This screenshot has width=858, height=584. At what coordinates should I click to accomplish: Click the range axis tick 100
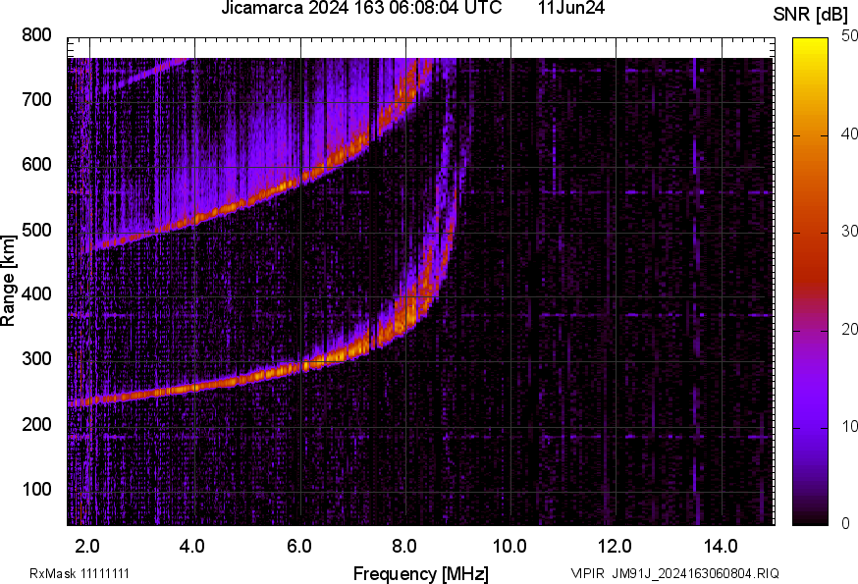36,489
